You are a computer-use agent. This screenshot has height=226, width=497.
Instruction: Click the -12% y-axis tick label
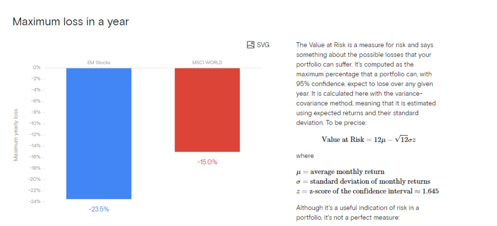click(35, 134)
